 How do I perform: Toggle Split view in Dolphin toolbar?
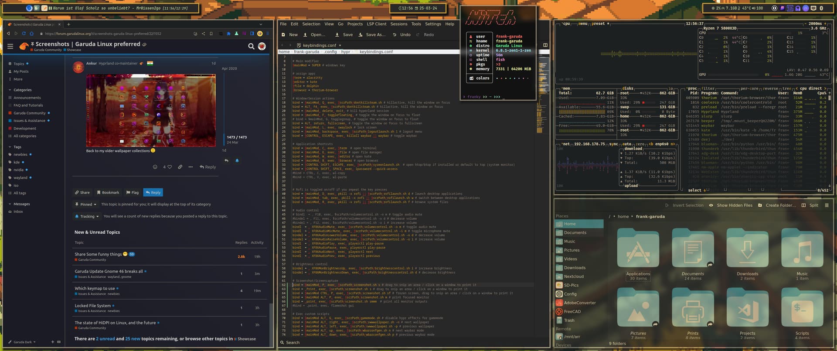pyautogui.click(x=810, y=205)
